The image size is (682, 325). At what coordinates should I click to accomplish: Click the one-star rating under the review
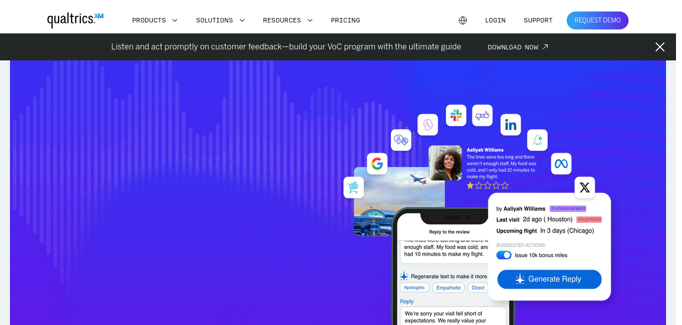coord(487,186)
